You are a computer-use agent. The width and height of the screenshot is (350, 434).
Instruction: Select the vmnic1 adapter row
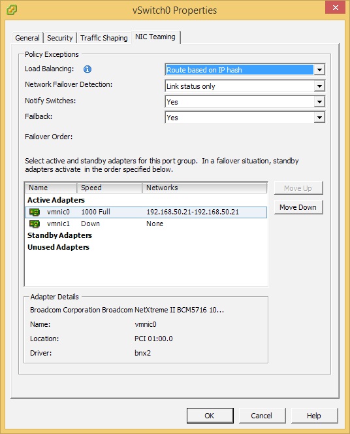(x=146, y=224)
